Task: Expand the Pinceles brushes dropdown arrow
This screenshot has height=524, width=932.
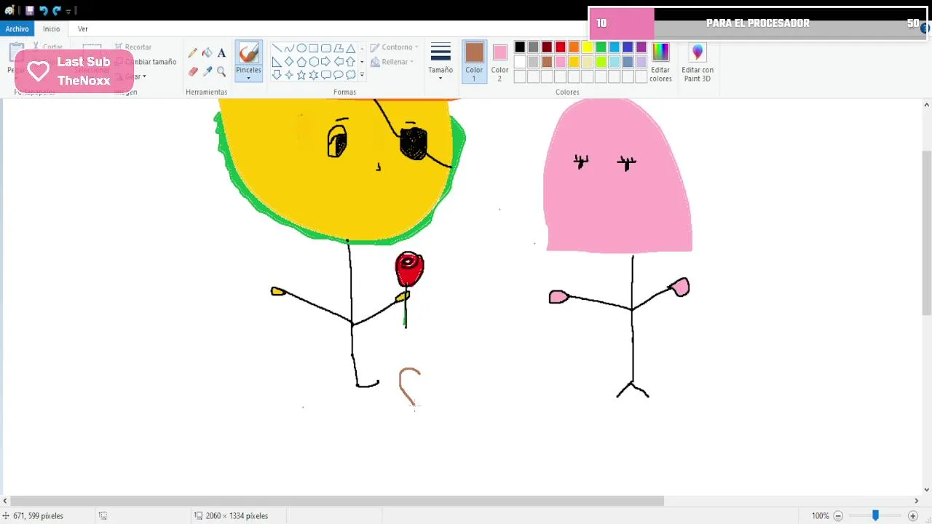Action: click(248, 78)
